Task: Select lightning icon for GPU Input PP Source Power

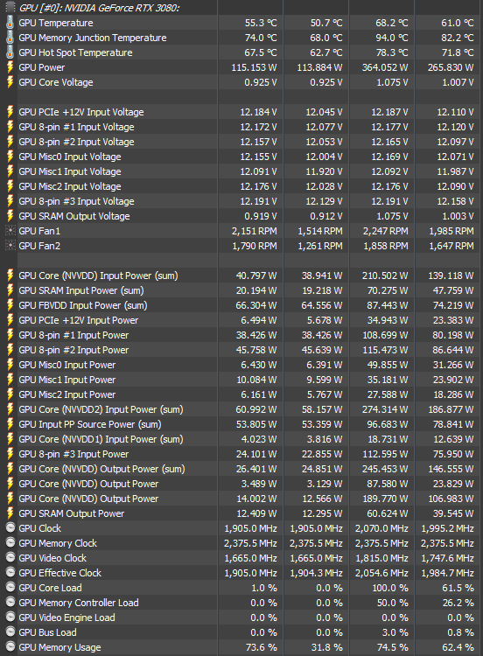Action: 10,424
